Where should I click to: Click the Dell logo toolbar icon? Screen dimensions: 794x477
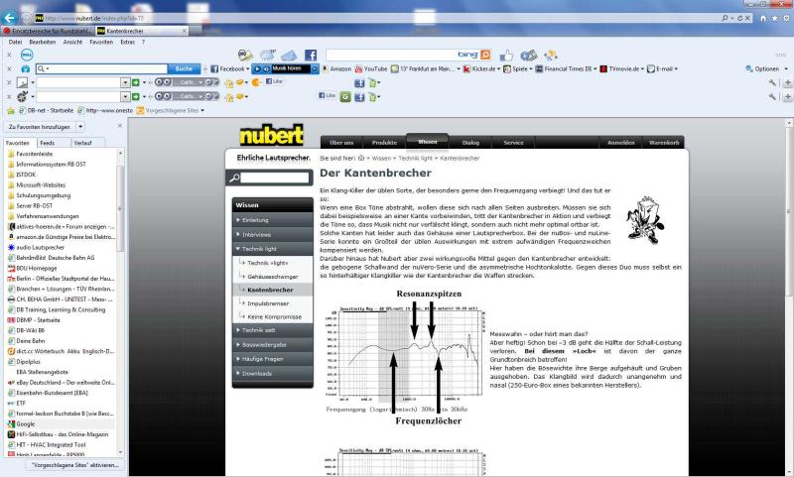(27, 55)
